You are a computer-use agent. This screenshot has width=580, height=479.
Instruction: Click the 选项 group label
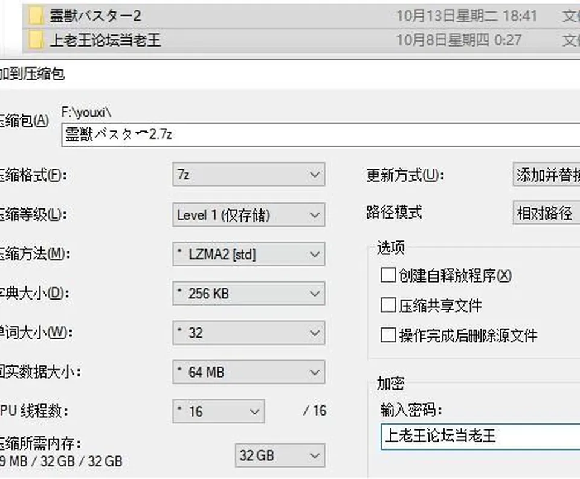point(391,248)
